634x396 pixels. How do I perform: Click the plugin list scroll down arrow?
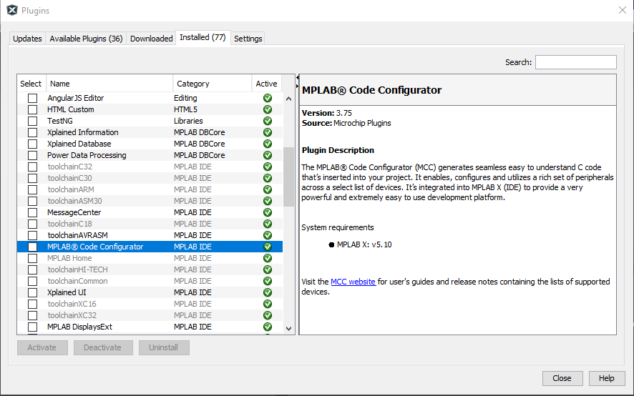pos(289,328)
